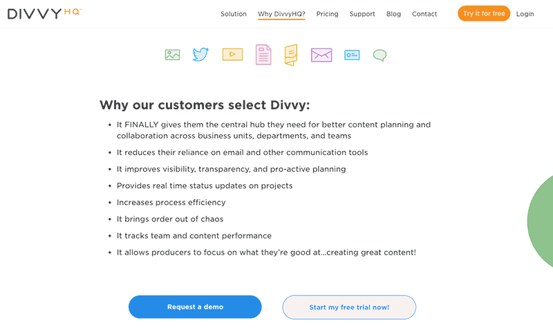Click the pink document page icon

(263, 55)
